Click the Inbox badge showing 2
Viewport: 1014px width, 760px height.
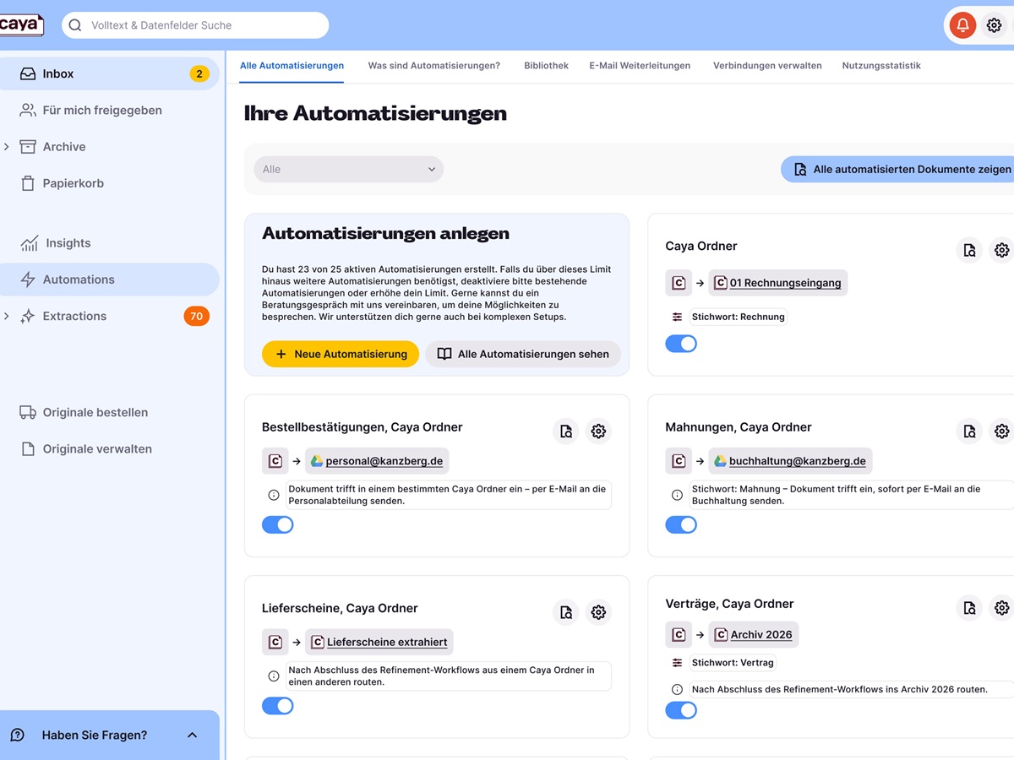click(x=199, y=73)
